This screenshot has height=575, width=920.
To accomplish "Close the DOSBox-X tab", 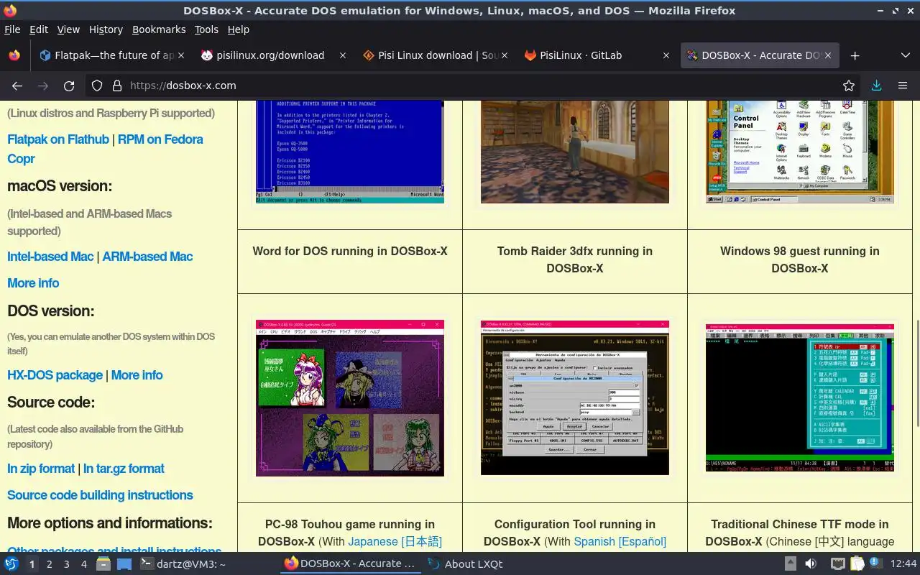I will pos(828,55).
